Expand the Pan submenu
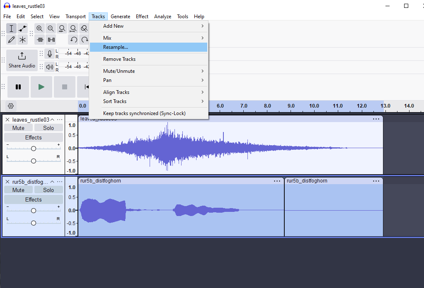Viewport: 424px width, 288px height. pyautogui.click(x=149, y=80)
